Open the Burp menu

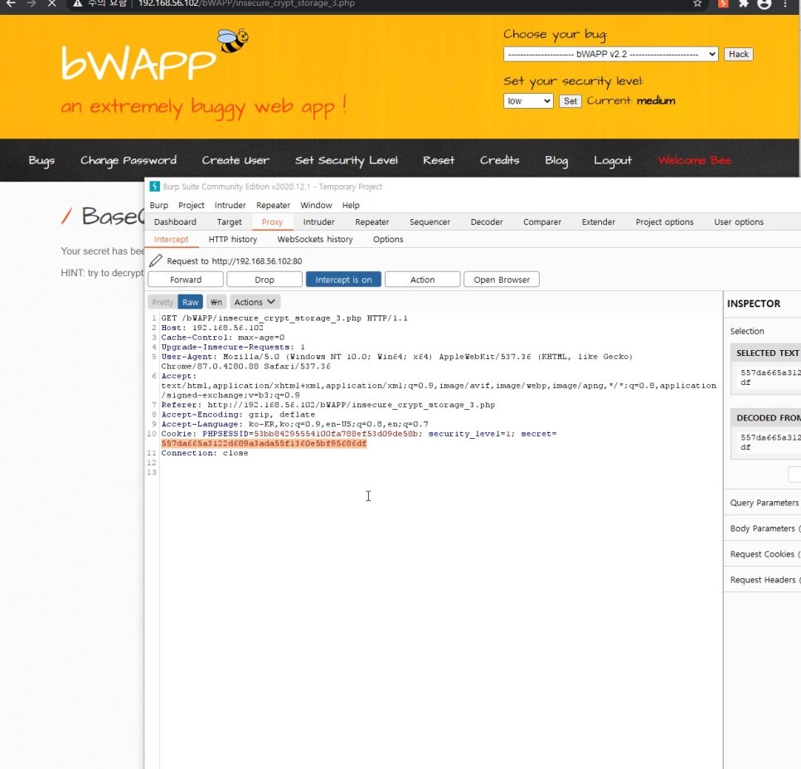click(x=159, y=205)
